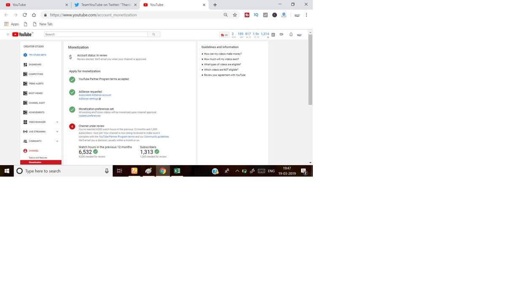Image resolution: width=506 pixels, height=284 pixels.
Task: Click the browser address bar URL
Action: pyautogui.click(x=93, y=15)
